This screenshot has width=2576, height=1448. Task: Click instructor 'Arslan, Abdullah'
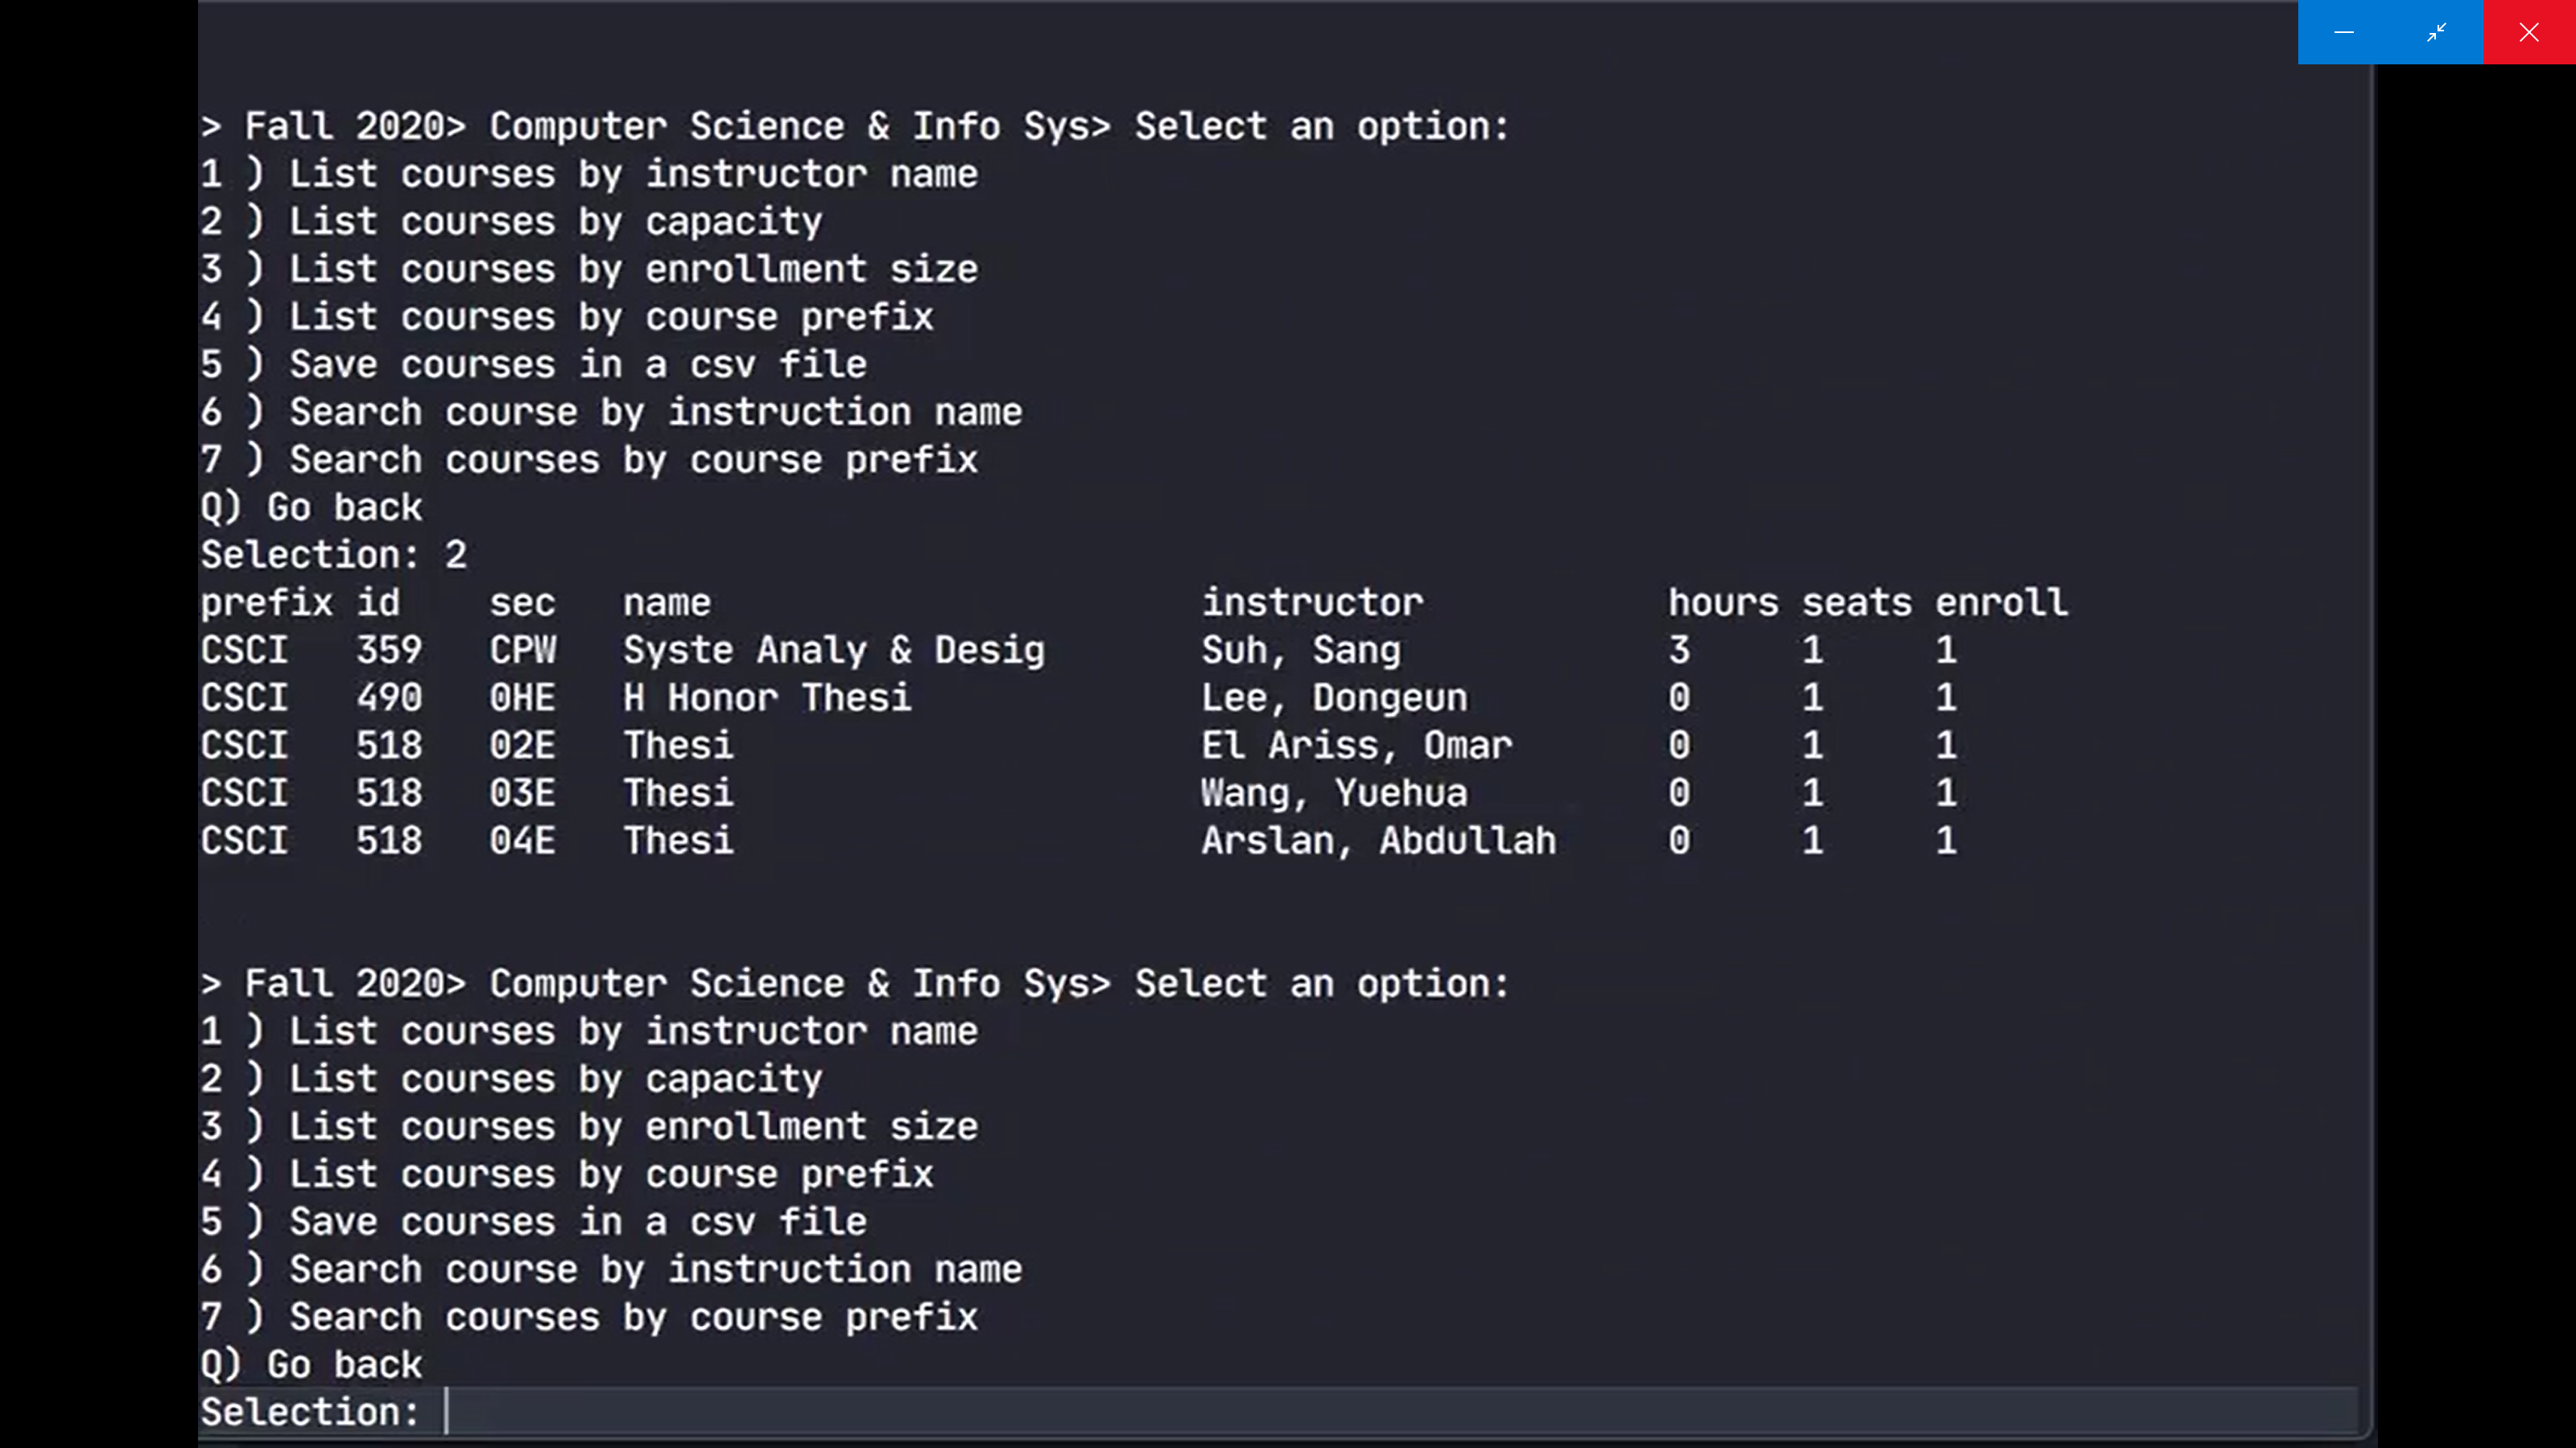1378,841
